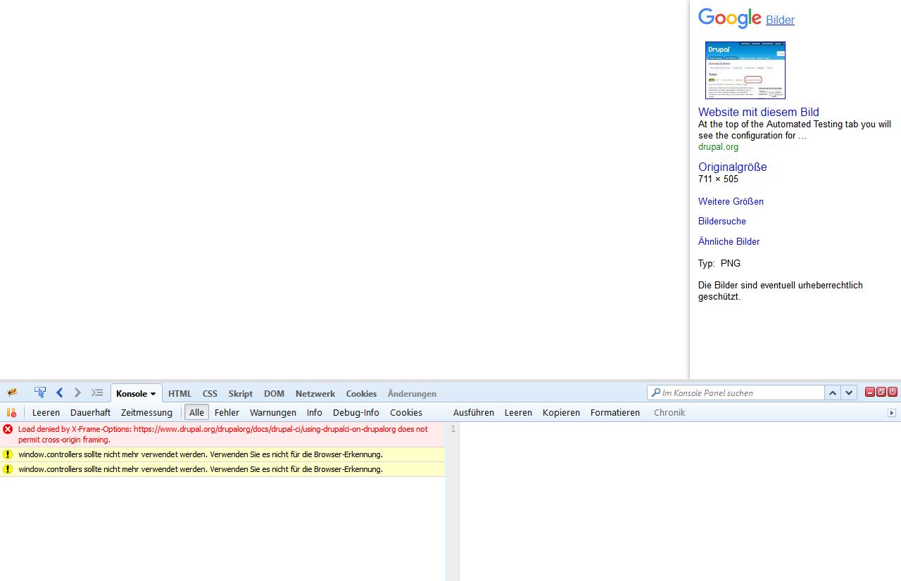The image size is (901, 581).
Task: Open the "Website mit diesem Bild" link
Action: tap(758, 112)
